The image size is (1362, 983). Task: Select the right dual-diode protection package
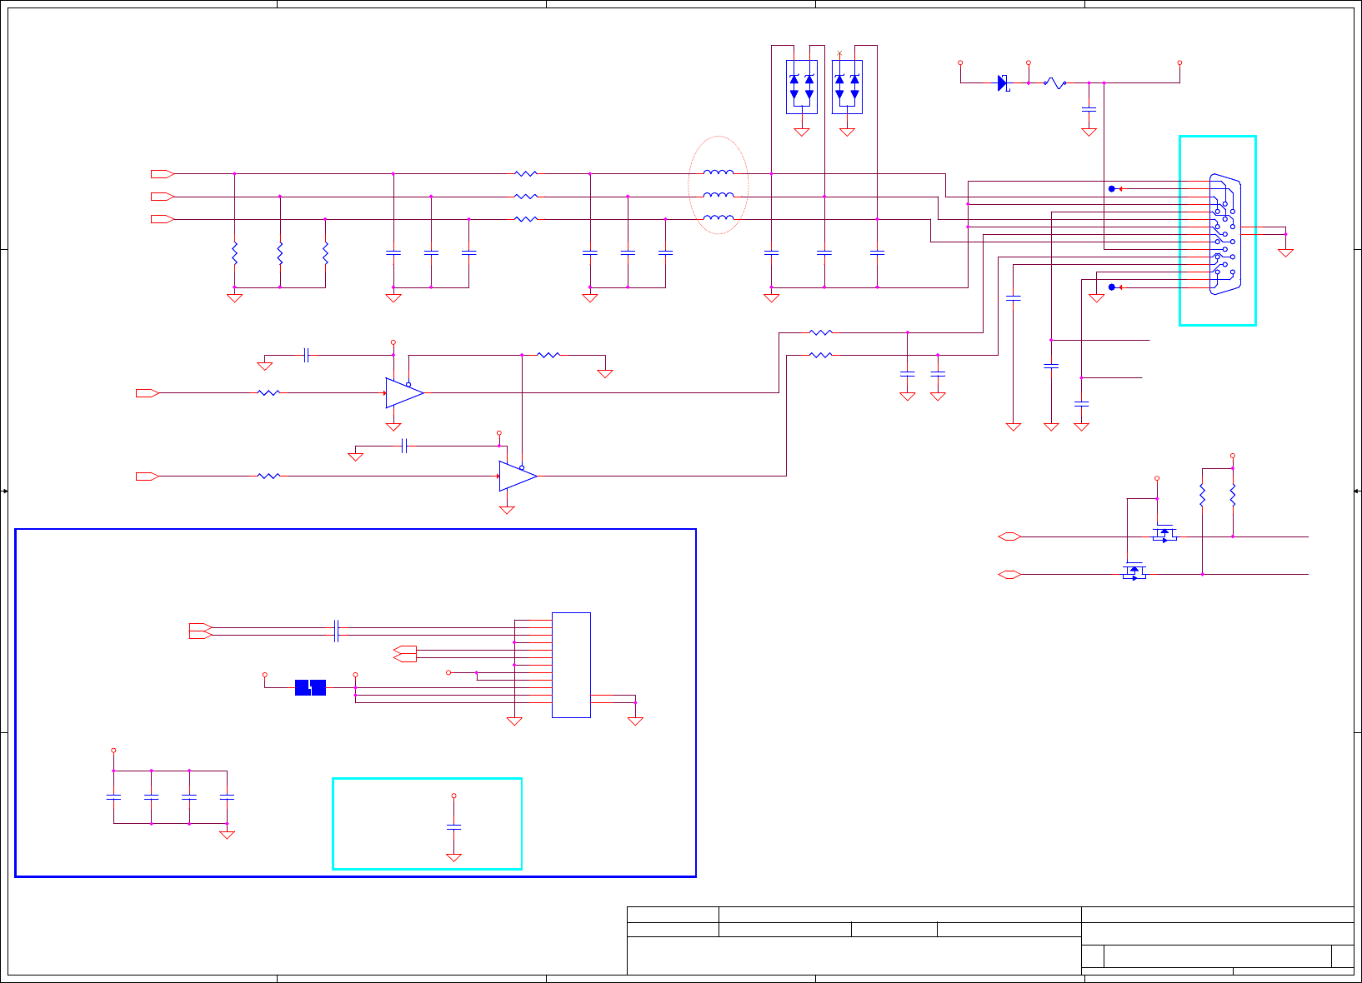point(847,87)
